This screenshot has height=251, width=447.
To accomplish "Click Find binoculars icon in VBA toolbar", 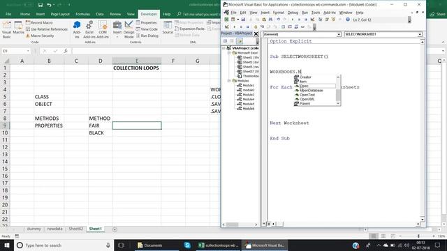I will [270, 20].
